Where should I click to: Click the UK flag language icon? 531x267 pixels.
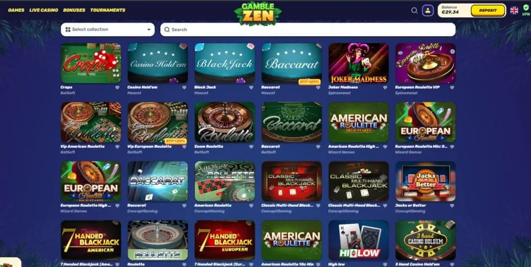coord(514,11)
